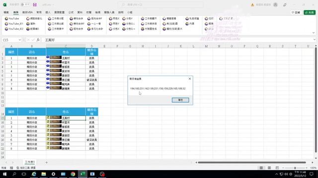The width and height of the screenshot is (318, 178).
Task: Open the account profile icon
Action: coord(275,4)
